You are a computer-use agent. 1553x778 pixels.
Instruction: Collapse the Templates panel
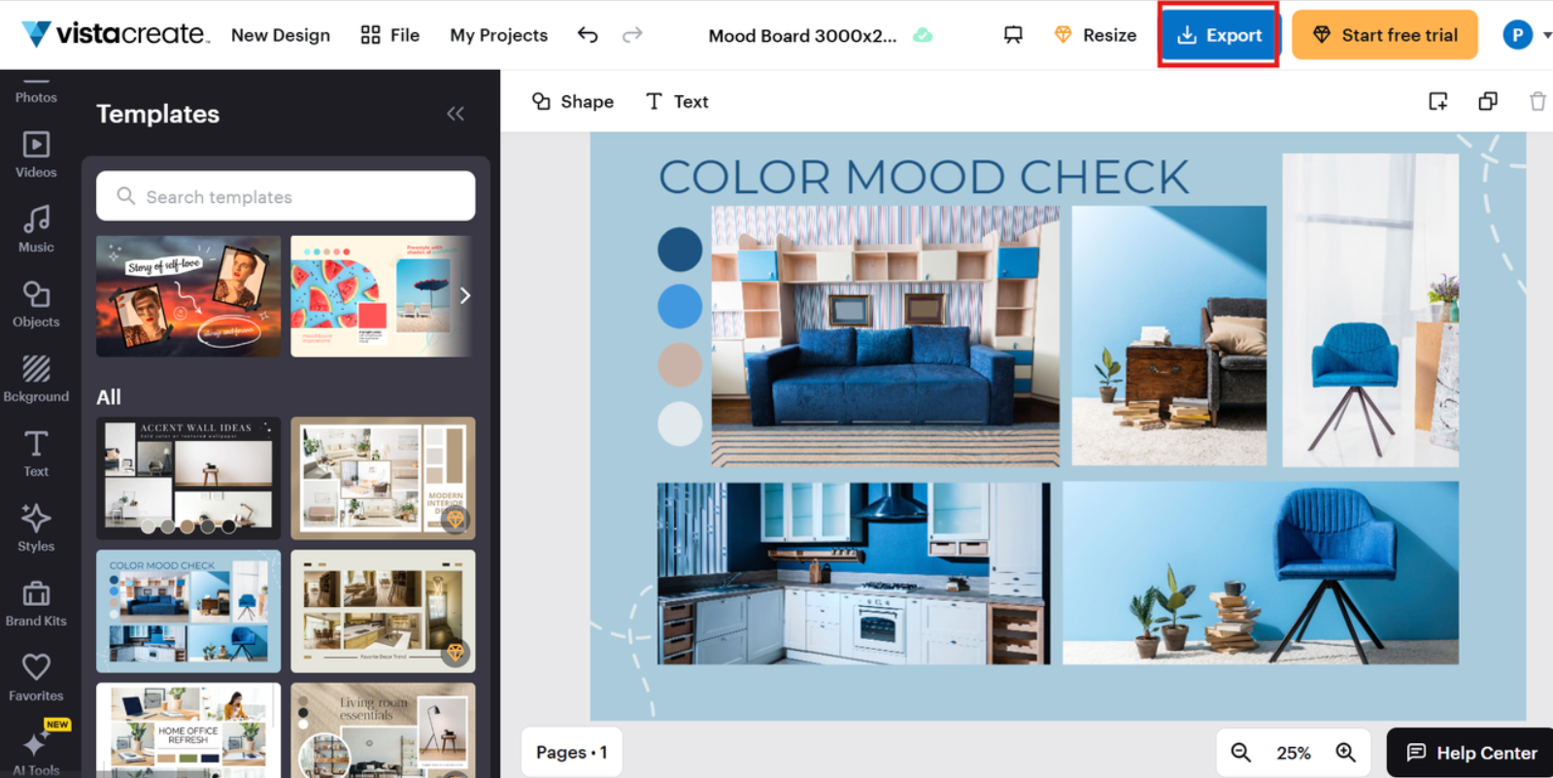[x=456, y=114]
